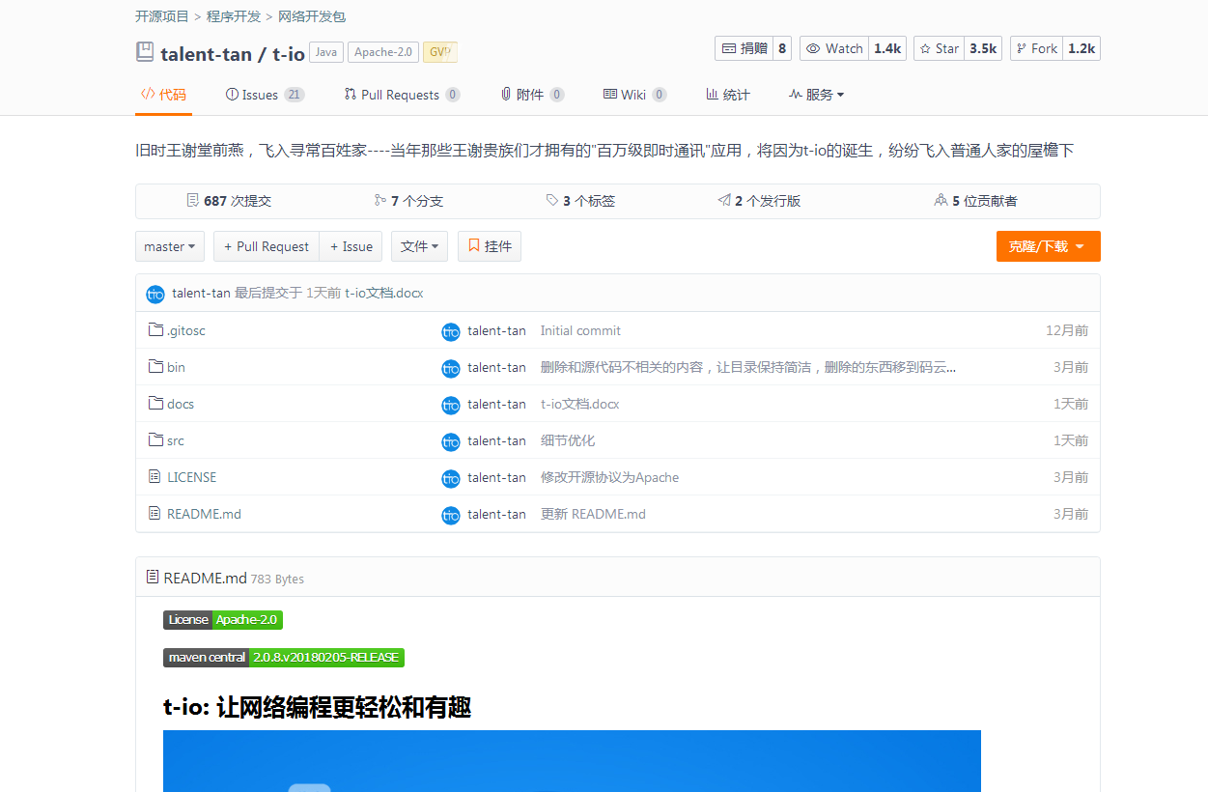Click the License Apache-2.0 badge in README

tap(223, 620)
